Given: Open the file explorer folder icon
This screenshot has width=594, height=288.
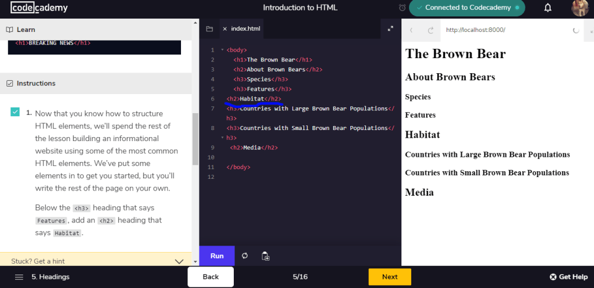Looking at the screenshot, I should pyautogui.click(x=209, y=29).
